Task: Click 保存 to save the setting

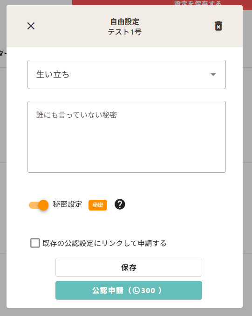Action: [129, 267]
